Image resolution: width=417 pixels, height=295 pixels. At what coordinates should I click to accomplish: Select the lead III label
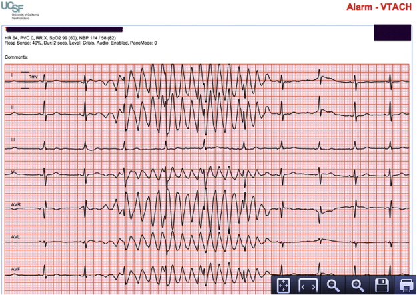click(x=13, y=140)
